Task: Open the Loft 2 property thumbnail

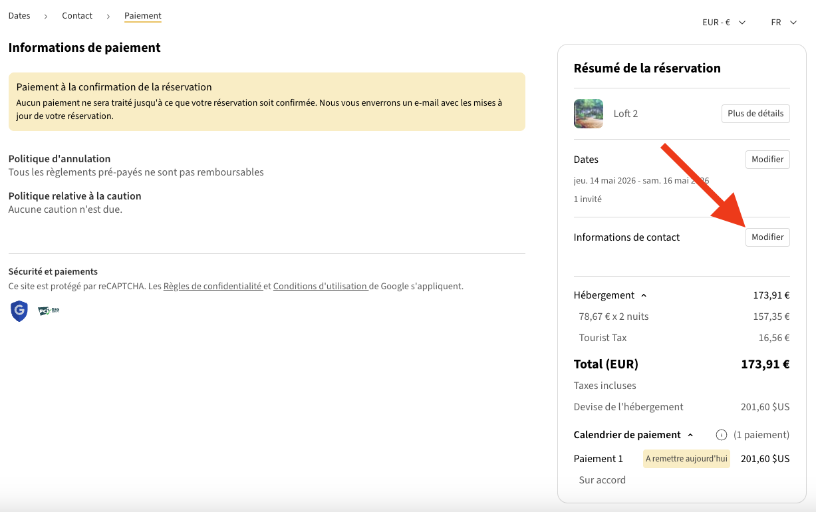Action: tap(588, 114)
